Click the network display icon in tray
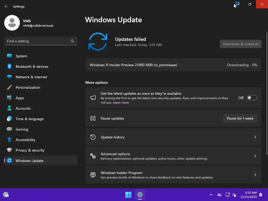Image resolution: width=268 pixels, height=201 pixels. [227, 195]
